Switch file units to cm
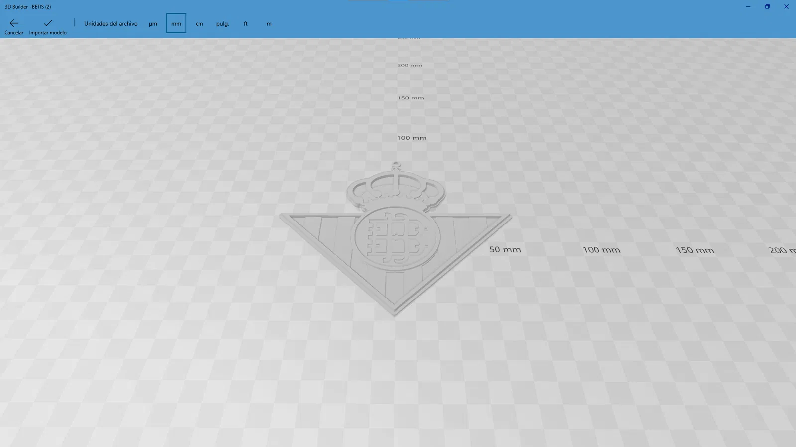 (x=199, y=23)
